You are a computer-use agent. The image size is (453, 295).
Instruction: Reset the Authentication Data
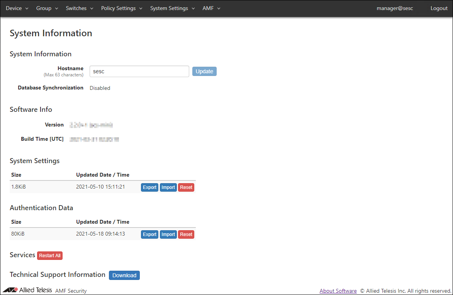coord(186,234)
